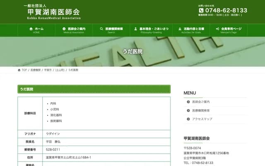The width and height of the screenshot is (265, 166).
Task: Click 放射線科 in the department list
Action: (x=56, y=121)
